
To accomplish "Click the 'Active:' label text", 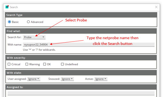I will (89, 79).
